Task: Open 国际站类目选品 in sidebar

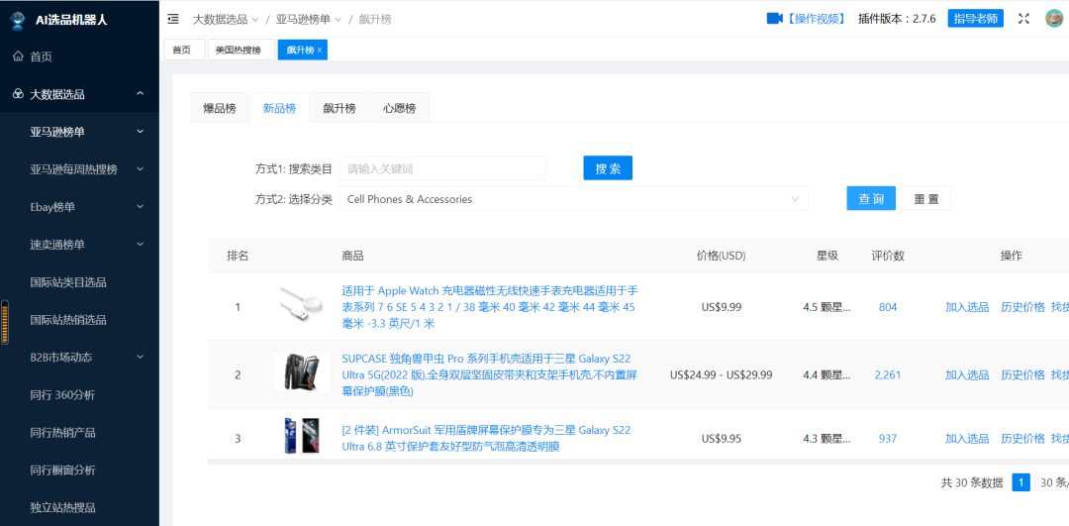Action: tap(68, 281)
